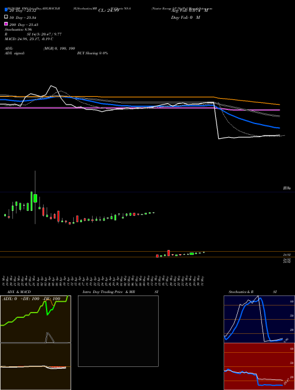
Task: Click the 'BUY Slowing @ 0%' signal text
Action: point(93,53)
